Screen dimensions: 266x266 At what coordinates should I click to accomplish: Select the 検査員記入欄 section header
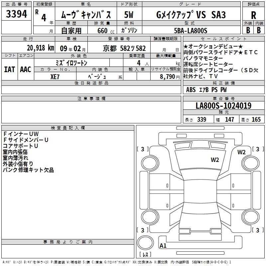click(x=68, y=128)
